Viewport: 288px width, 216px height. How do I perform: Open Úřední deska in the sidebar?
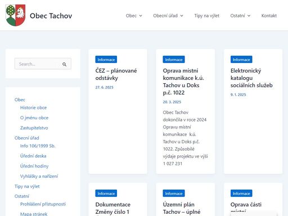click(33, 156)
